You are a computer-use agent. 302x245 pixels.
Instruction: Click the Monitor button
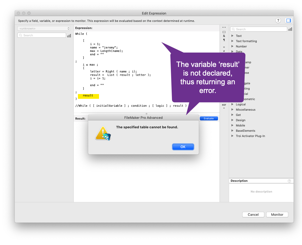[x=277, y=214]
